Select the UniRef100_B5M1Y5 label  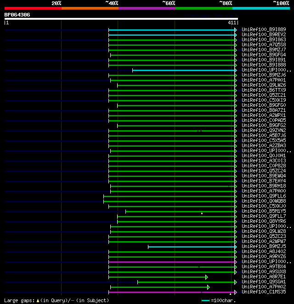click(264, 211)
